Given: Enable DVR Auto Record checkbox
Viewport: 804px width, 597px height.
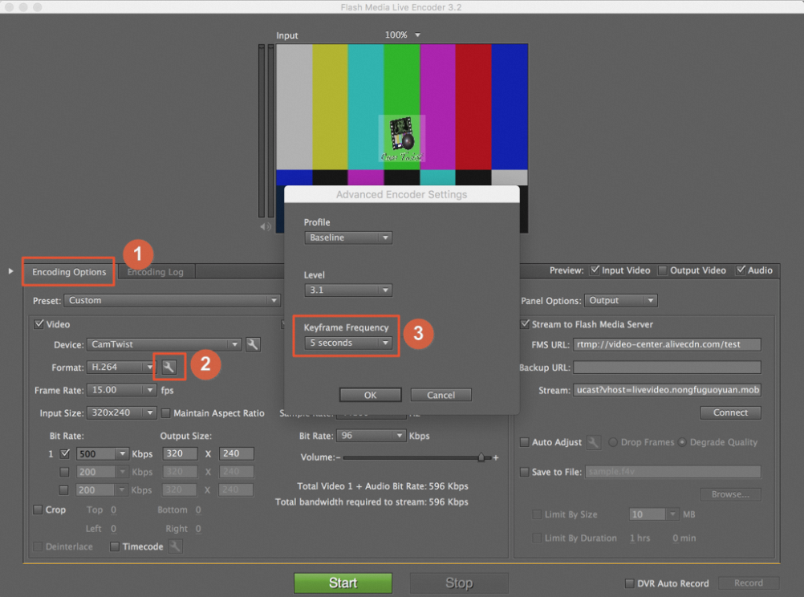Looking at the screenshot, I should click(x=630, y=583).
